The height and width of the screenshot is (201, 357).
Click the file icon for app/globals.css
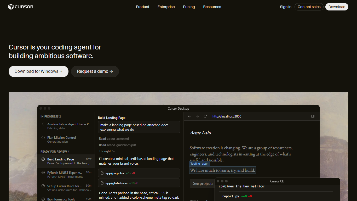coord(102,183)
